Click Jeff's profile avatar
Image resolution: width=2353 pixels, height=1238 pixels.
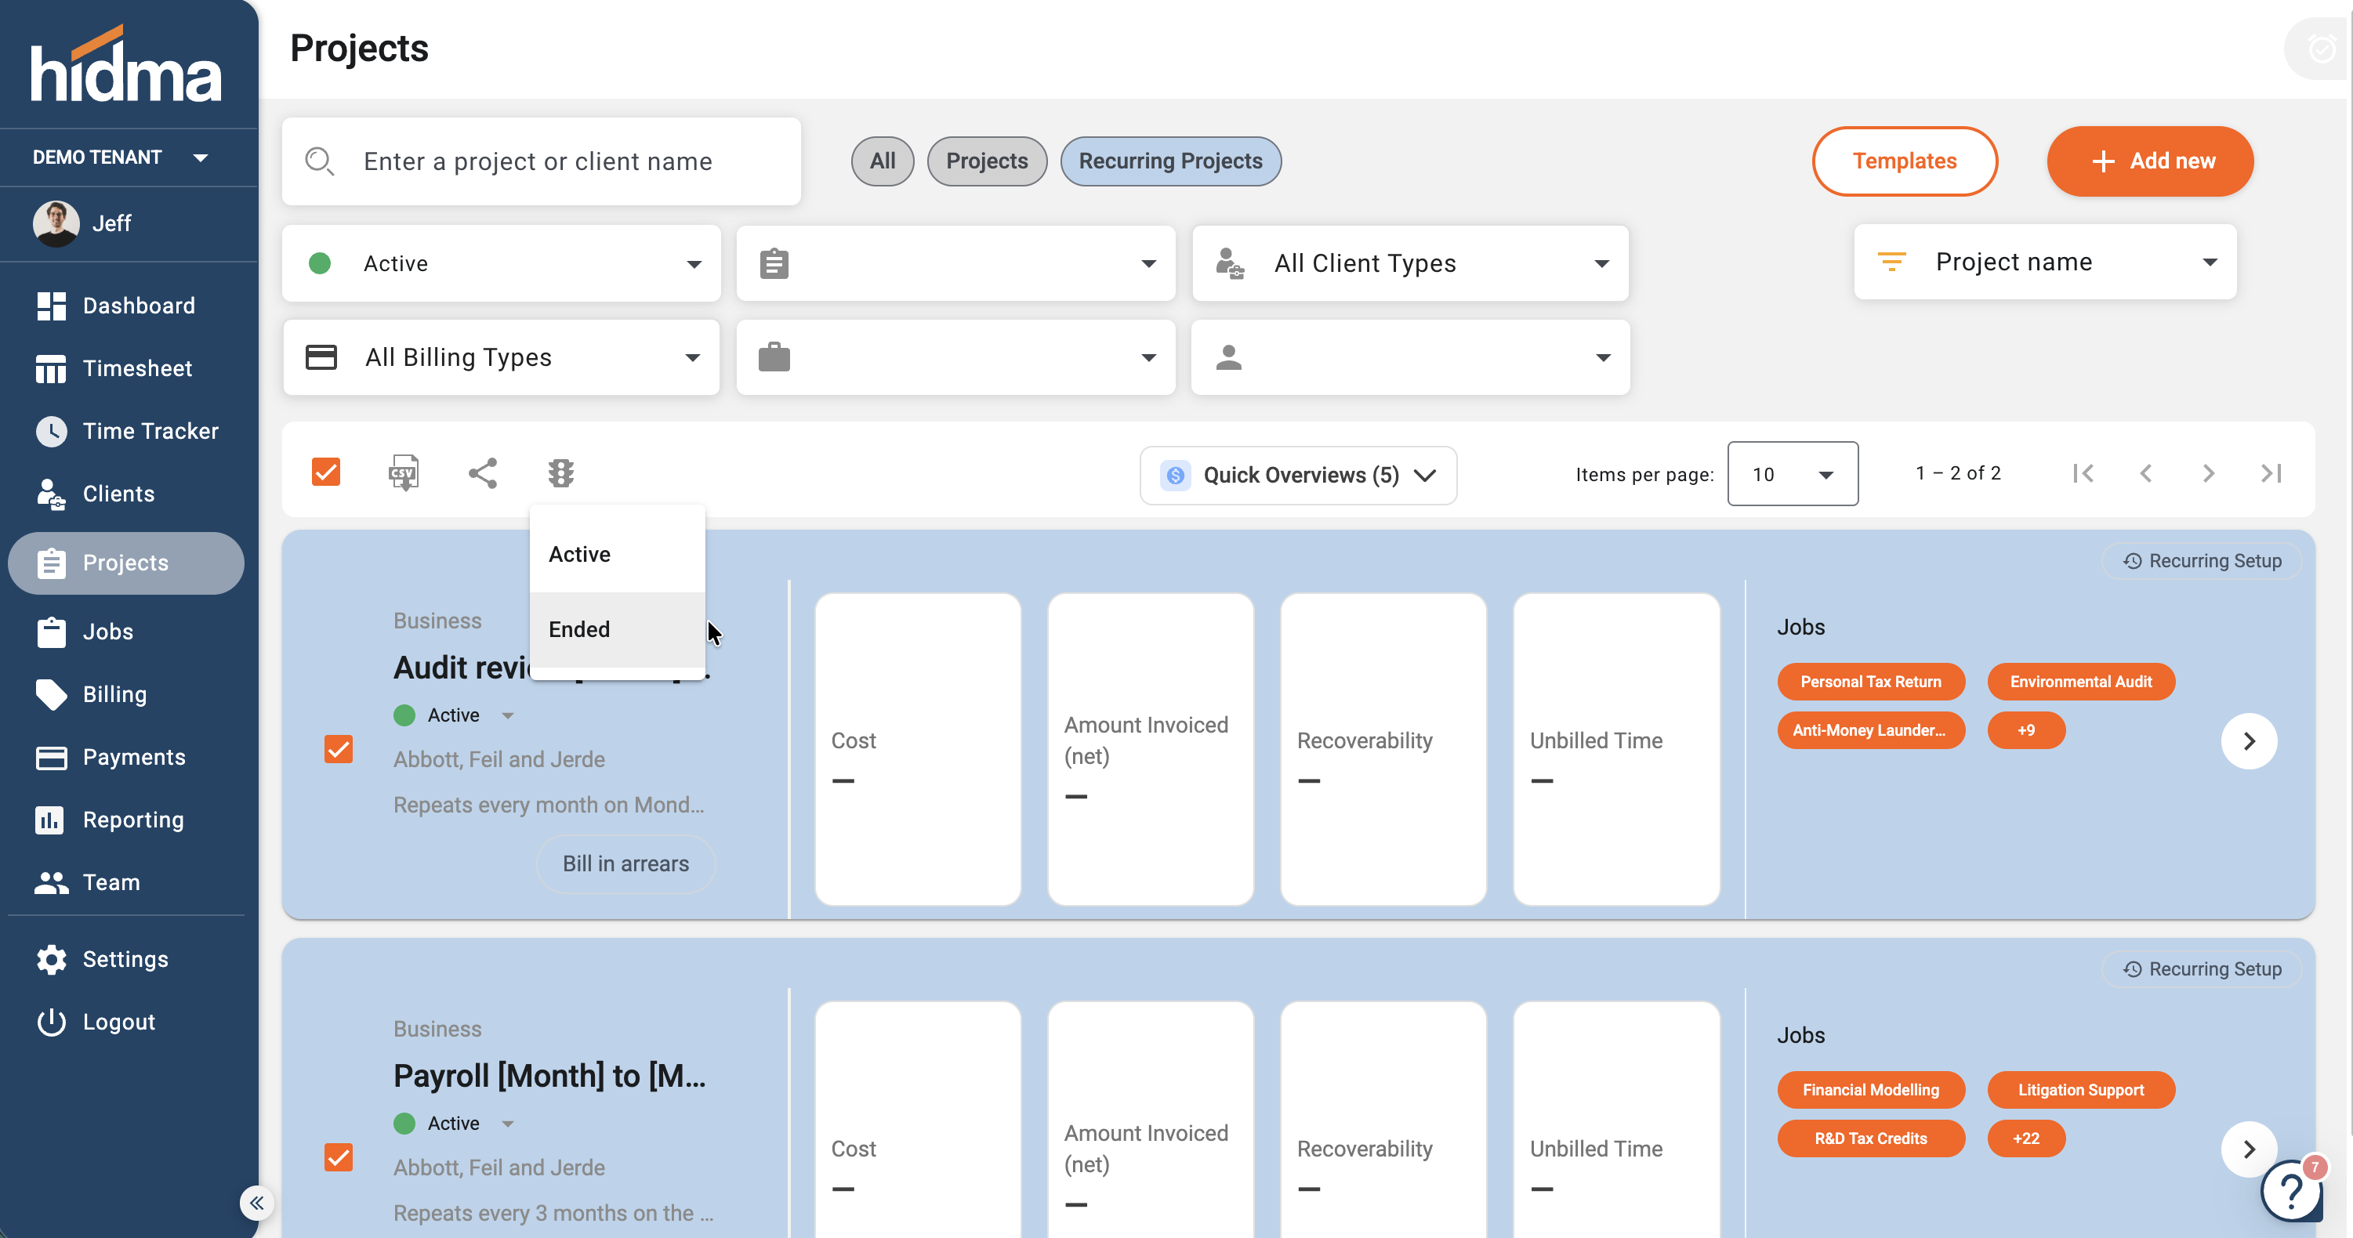(56, 223)
